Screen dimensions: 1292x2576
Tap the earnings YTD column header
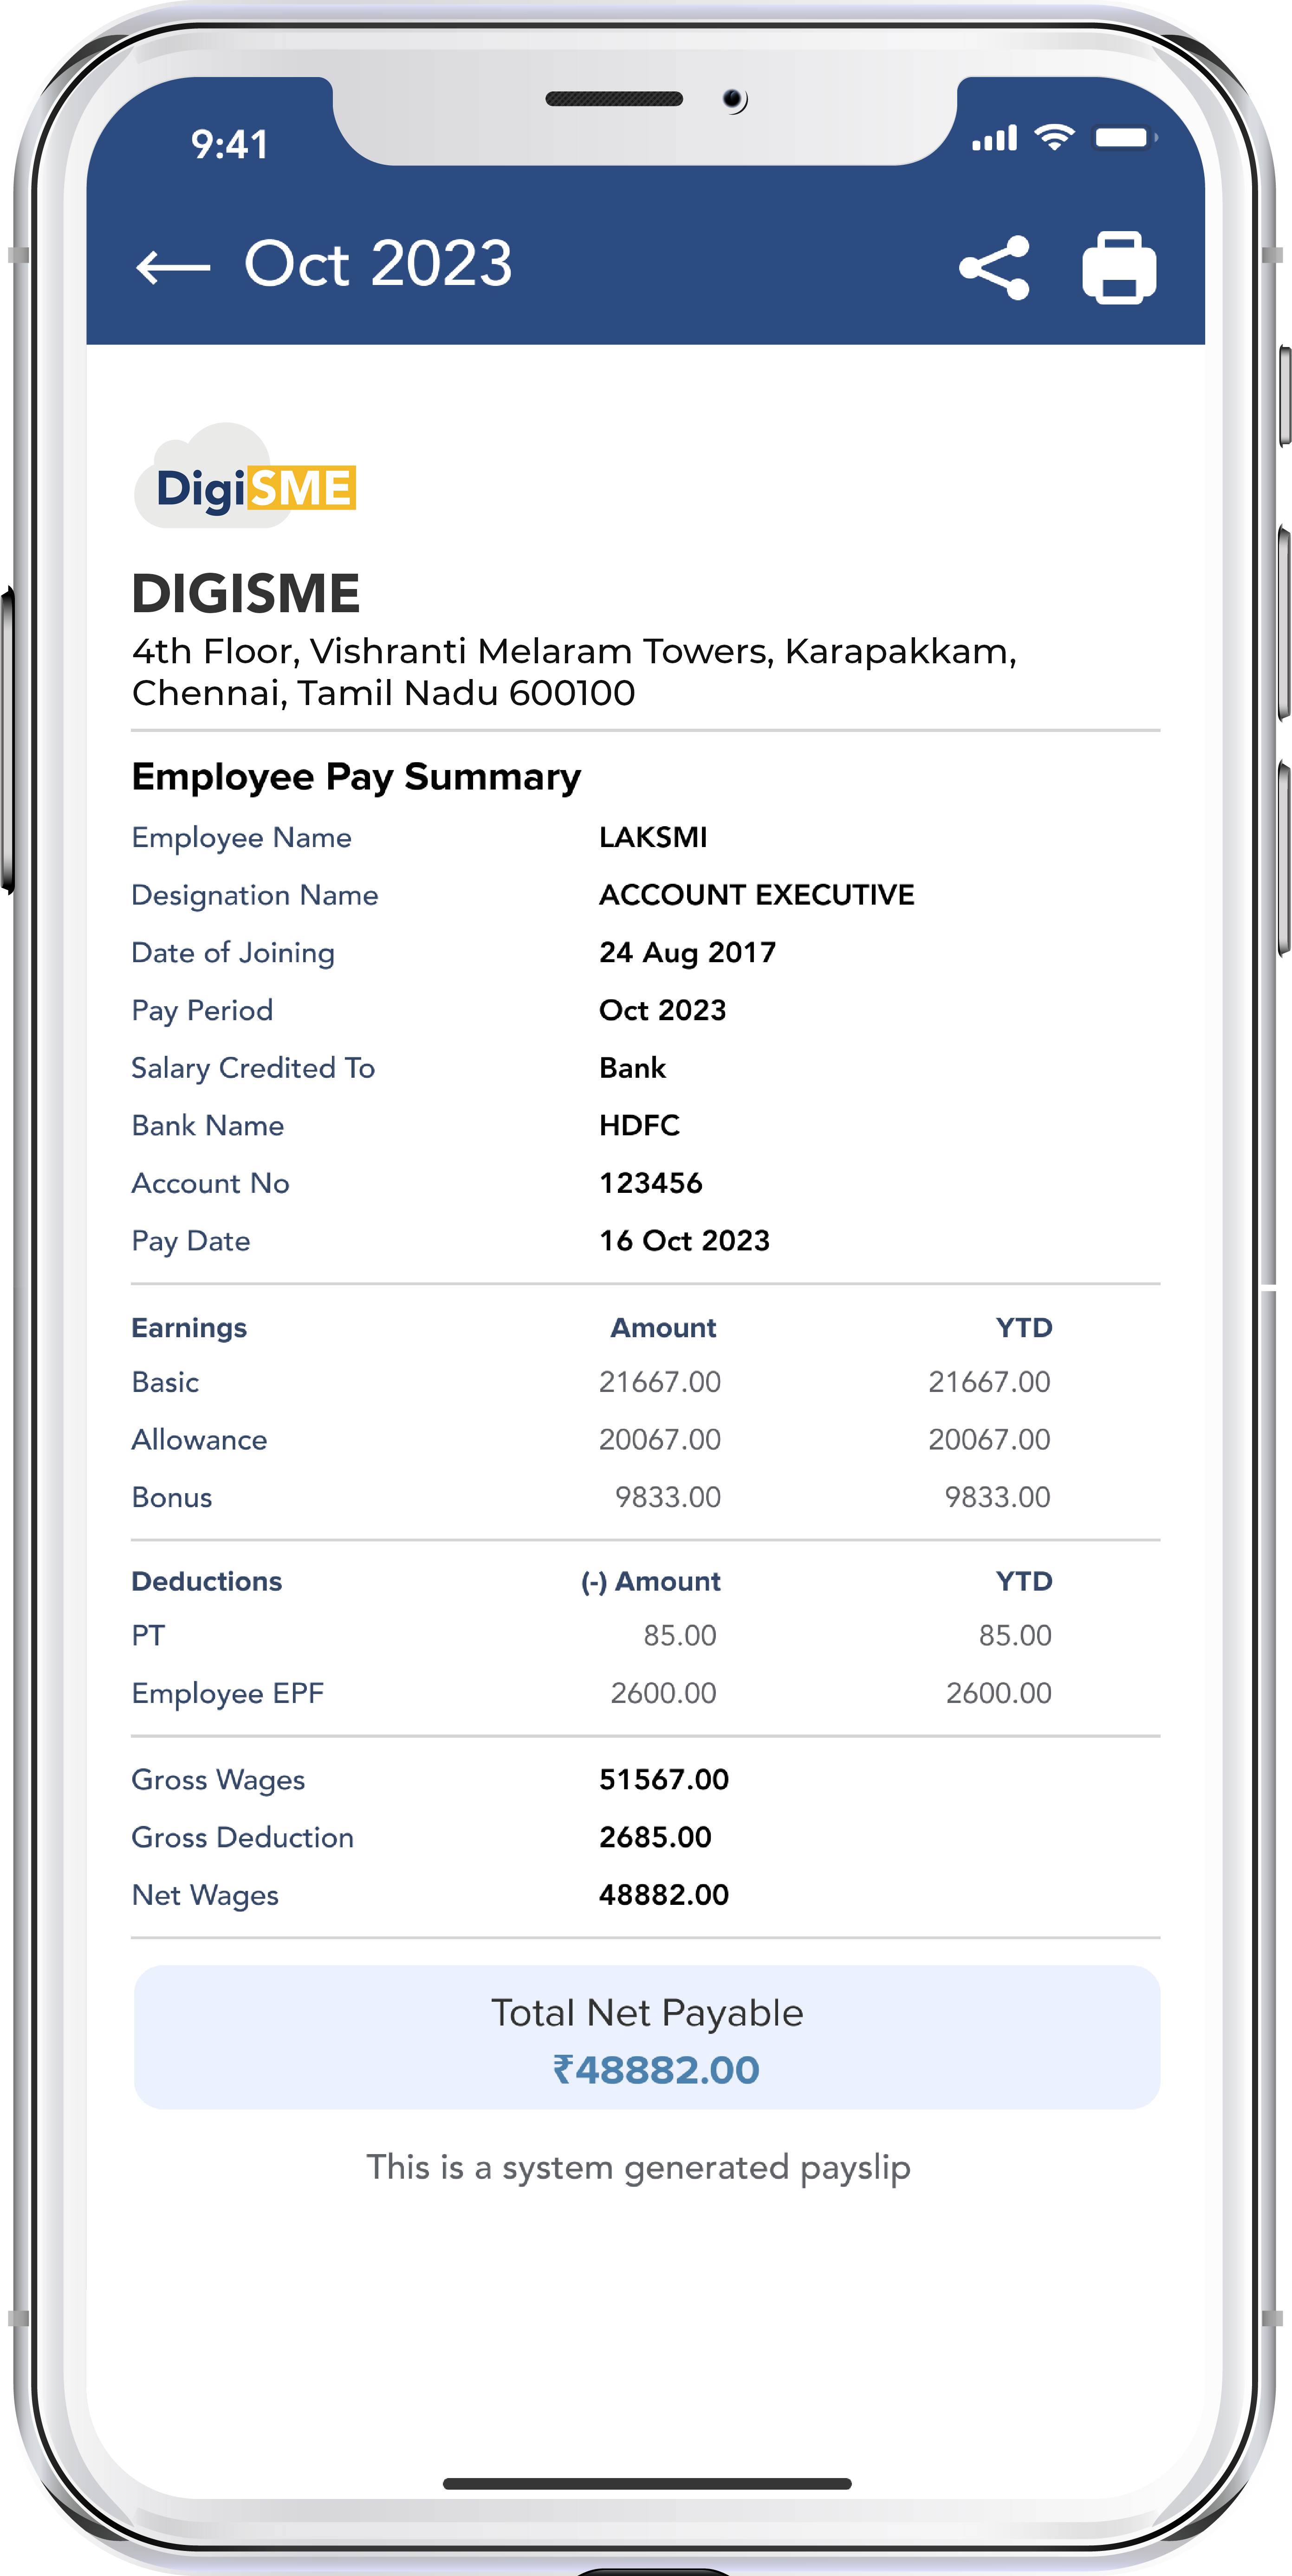[x=1024, y=1328]
